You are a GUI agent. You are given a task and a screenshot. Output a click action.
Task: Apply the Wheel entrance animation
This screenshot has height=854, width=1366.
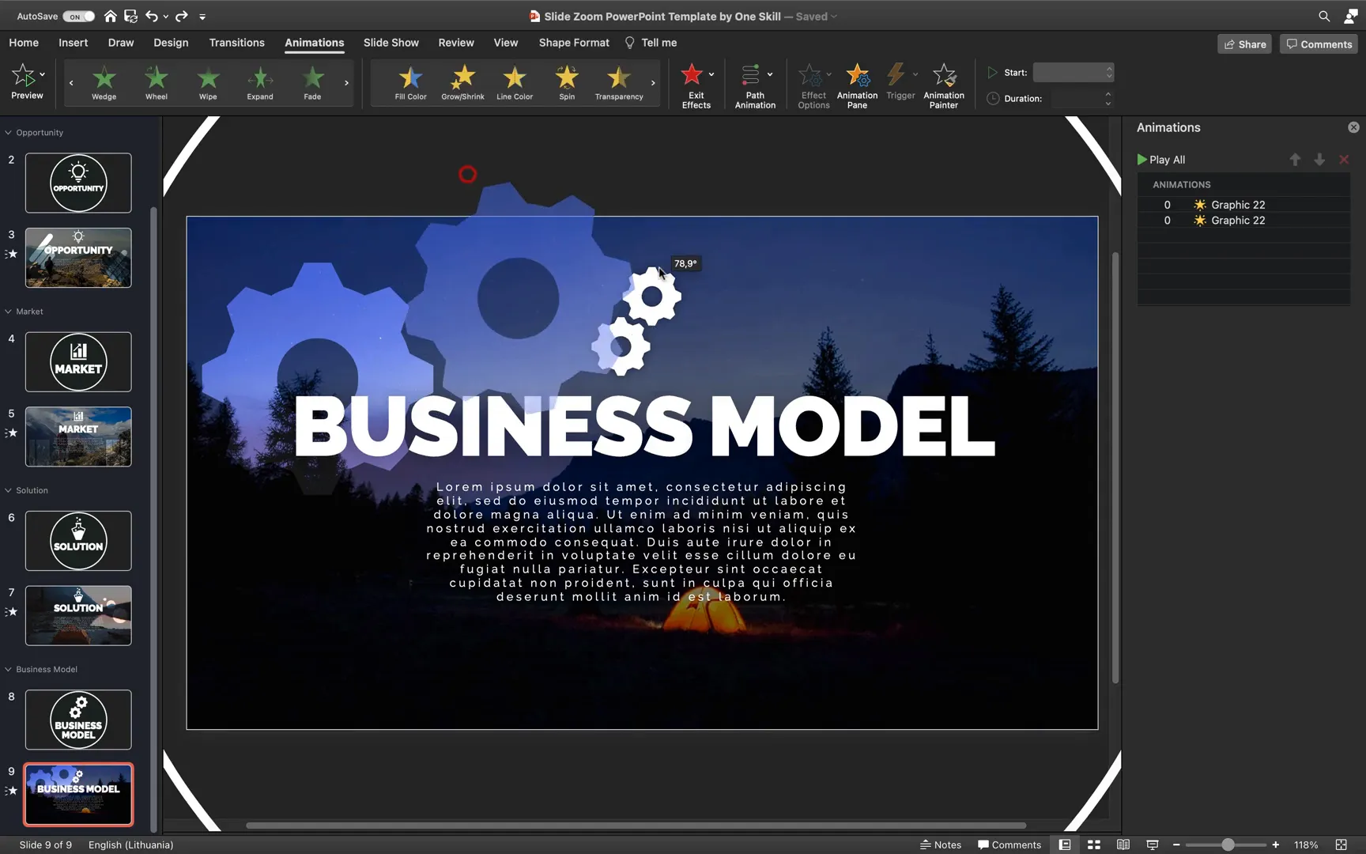pos(157,83)
